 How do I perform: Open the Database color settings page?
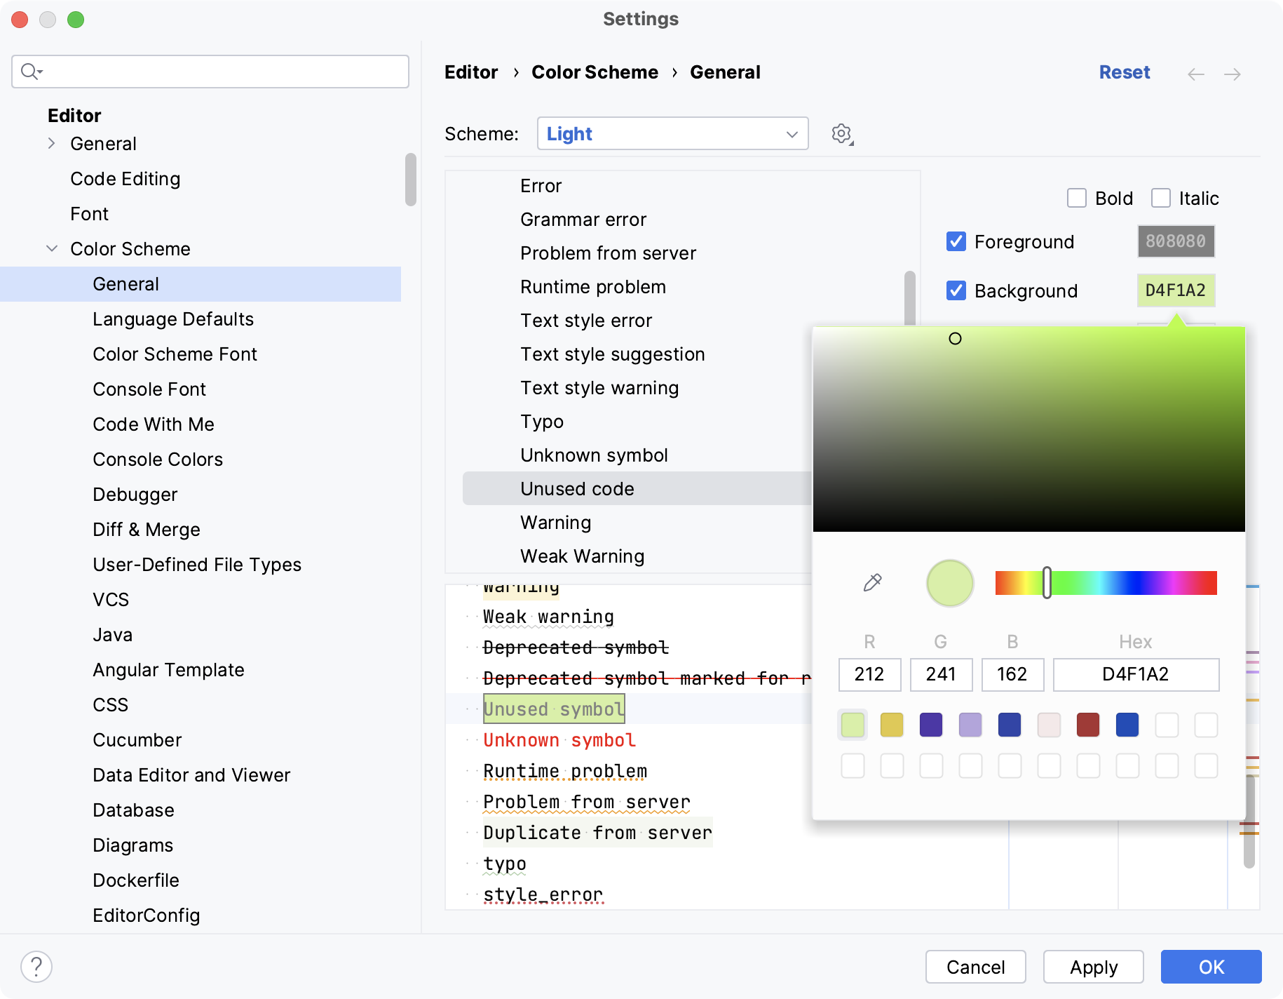pos(133,810)
